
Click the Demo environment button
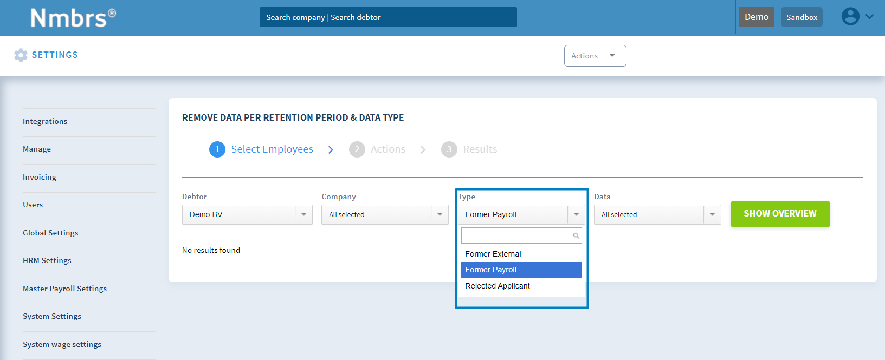(x=757, y=17)
